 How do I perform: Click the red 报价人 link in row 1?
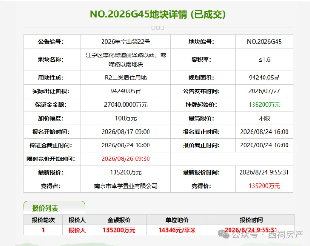[77, 230]
